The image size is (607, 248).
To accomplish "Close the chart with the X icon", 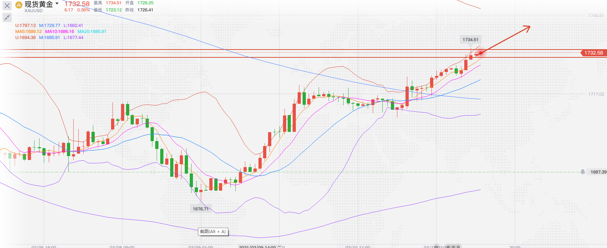I will [7, 6].
